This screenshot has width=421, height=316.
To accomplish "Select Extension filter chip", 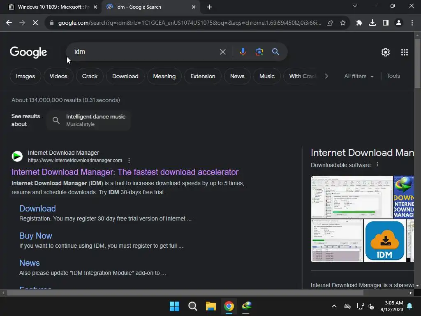I will 203,76.
